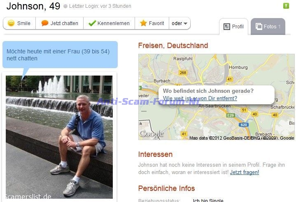
Task: Open 'Wie weit ist er von Dir entfernt?' link
Action: (200, 98)
